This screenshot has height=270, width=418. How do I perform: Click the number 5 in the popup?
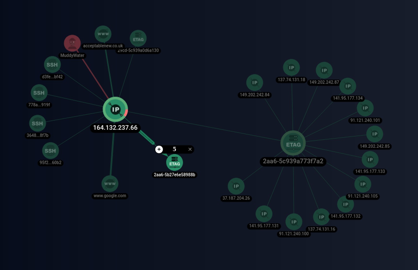174,149
